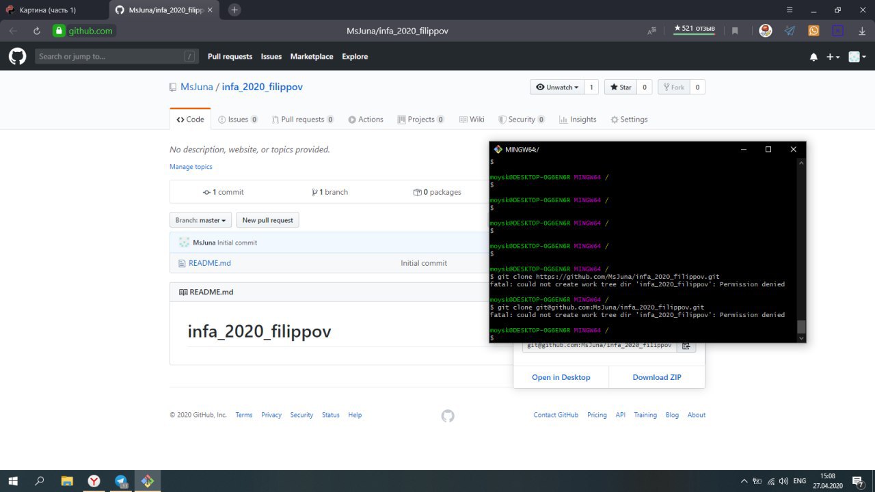This screenshot has width=875, height=492.
Task: Switch to the Code tab
Action: pyautogui.click(x=190, y=119)
